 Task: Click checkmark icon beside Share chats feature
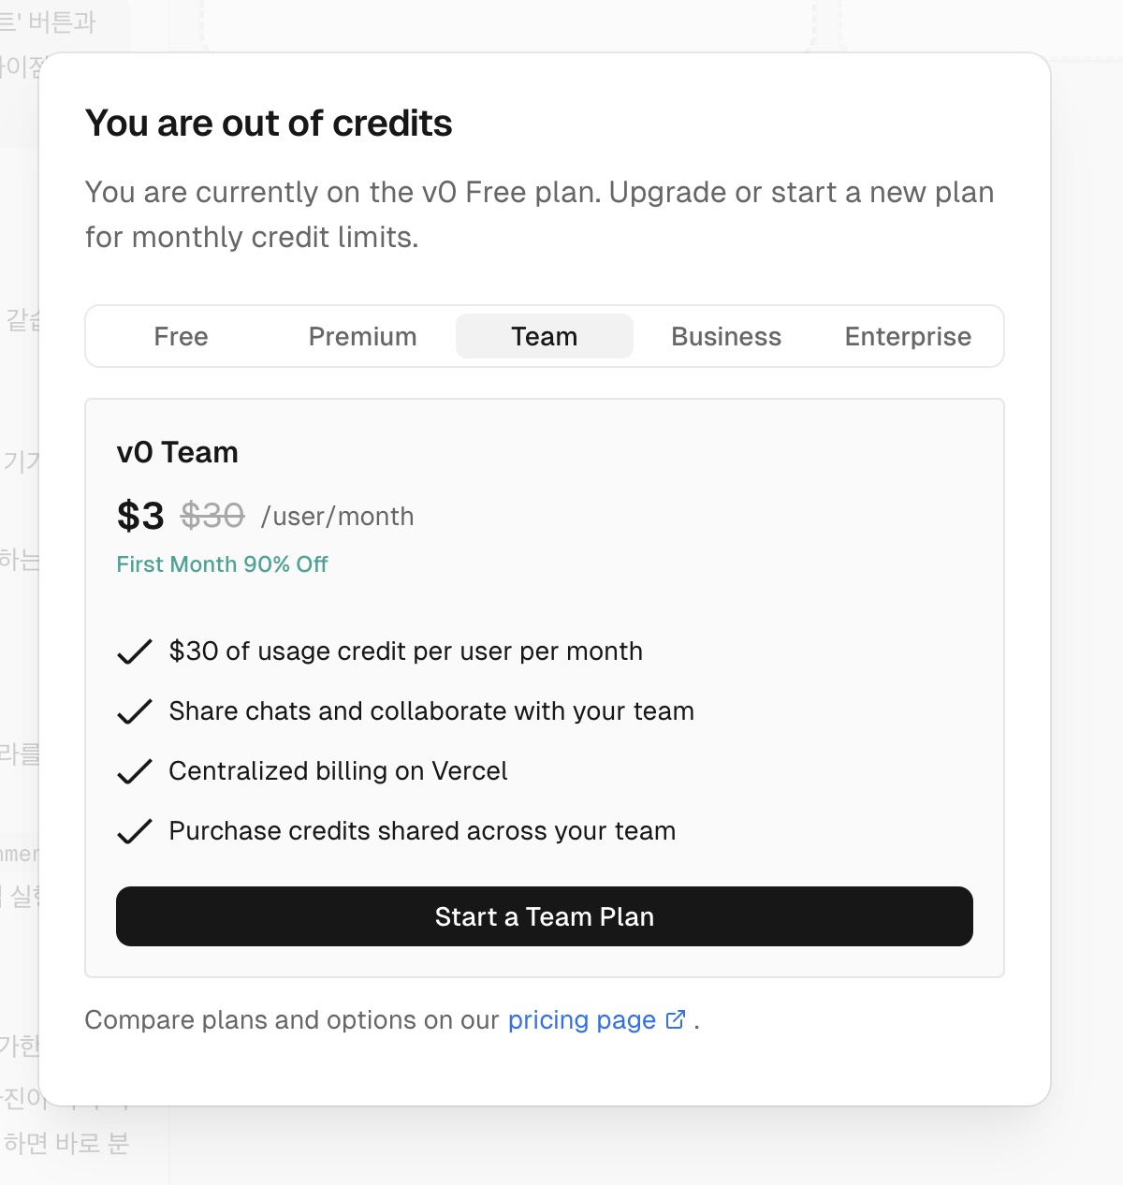click(x=135, y=711)
